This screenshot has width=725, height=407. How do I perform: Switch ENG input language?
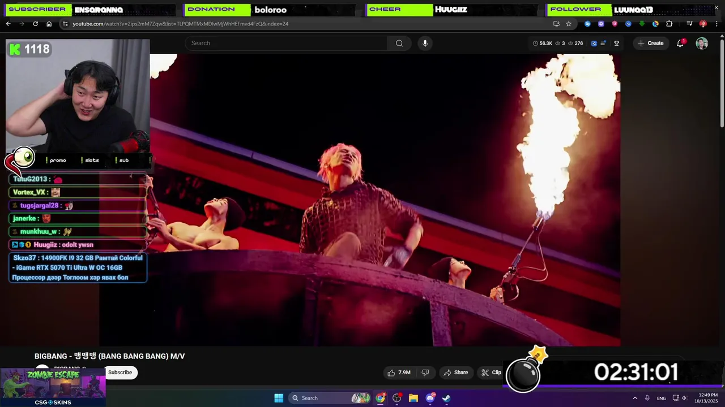click(661, 399)
